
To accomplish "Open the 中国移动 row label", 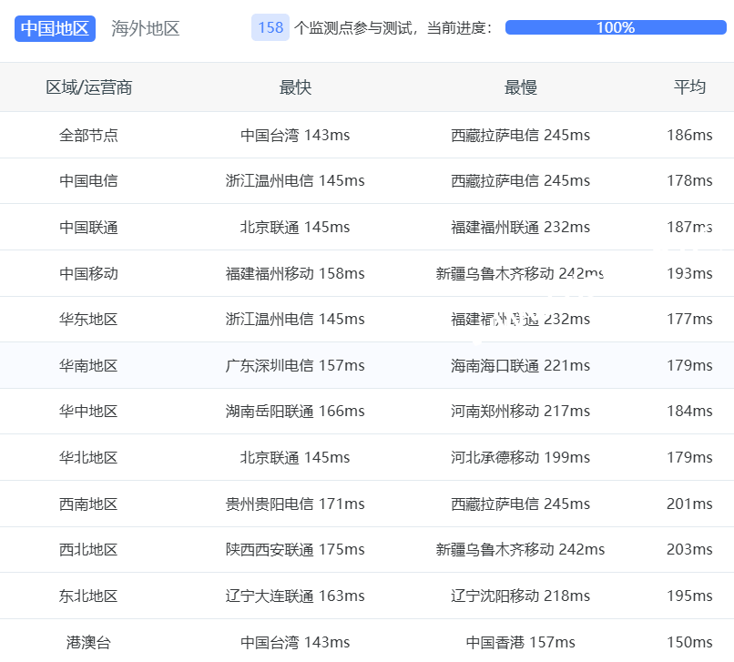I will tap(88, 273).
